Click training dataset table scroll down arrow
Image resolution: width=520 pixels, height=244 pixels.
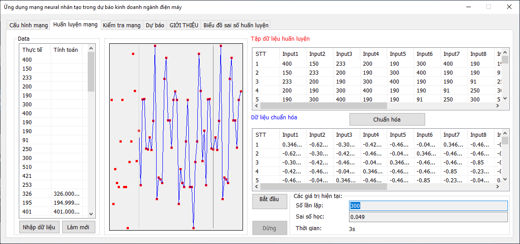tap(505, 98)
